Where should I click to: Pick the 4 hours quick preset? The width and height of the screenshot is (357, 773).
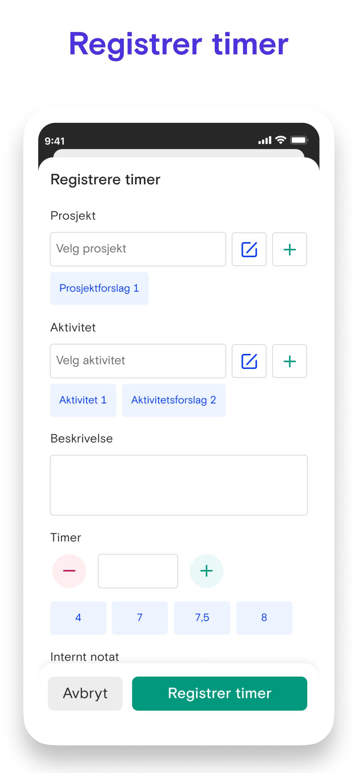click(x=78, y=617)
